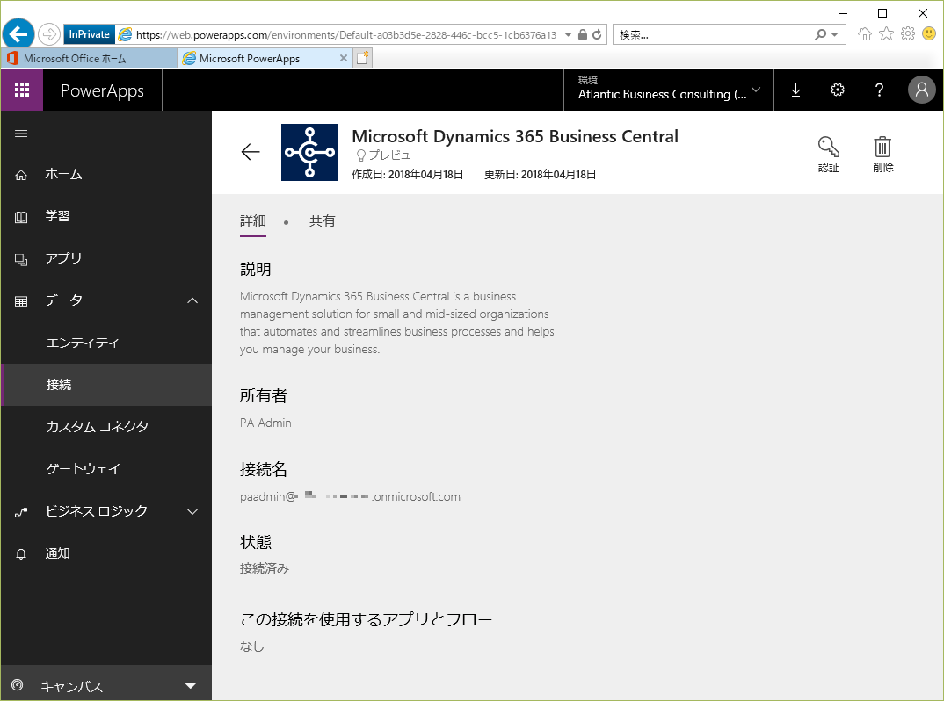This screenshot has height=701, width=944.
Task: Switch to Microsoft Office ホーム browser tab
Action: coord(89,58)
